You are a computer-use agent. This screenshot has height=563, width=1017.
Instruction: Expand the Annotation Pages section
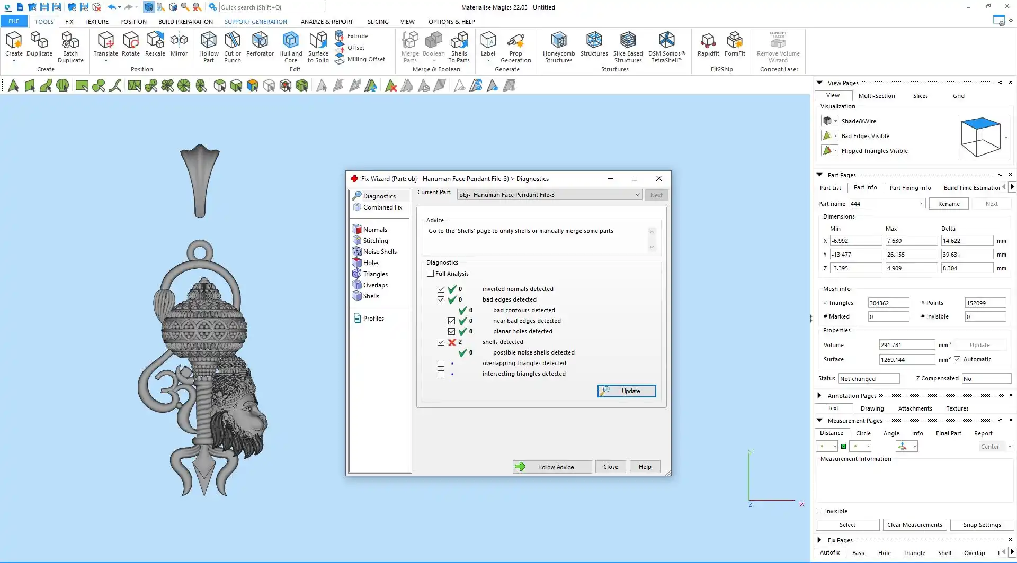click(819, 396)
